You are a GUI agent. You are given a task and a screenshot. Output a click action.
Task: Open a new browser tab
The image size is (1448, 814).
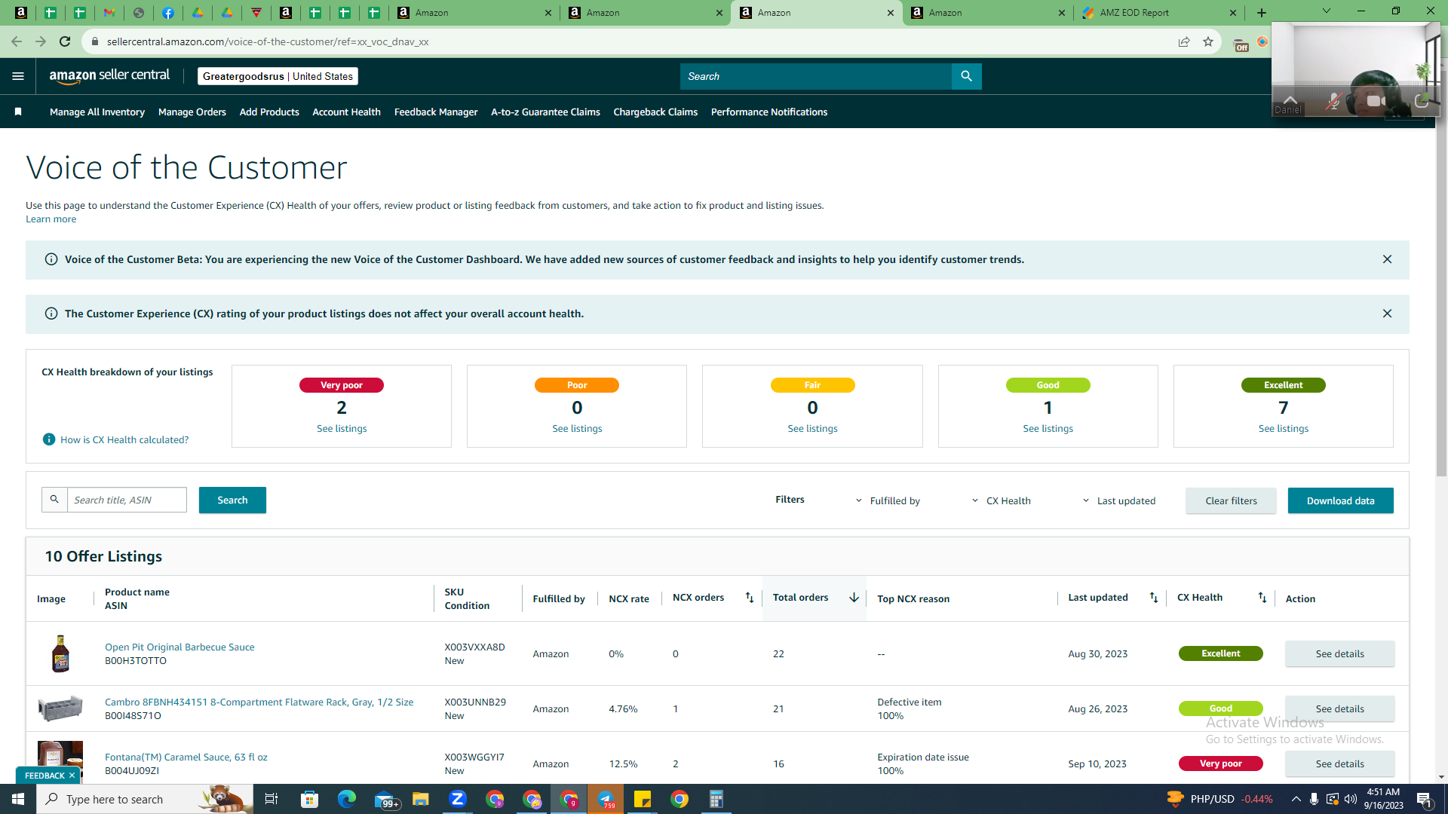pos(1262,13)
